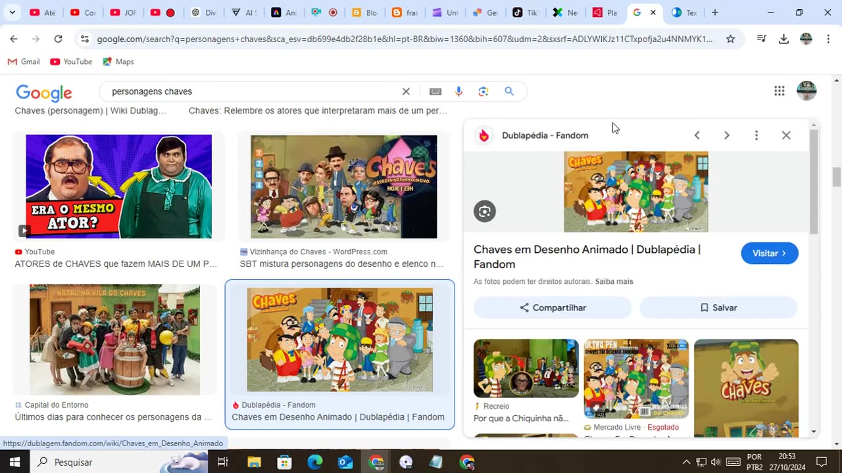Open 'SBT mistura personagens do desenho' result
The image size is (842, 473).
342,264
